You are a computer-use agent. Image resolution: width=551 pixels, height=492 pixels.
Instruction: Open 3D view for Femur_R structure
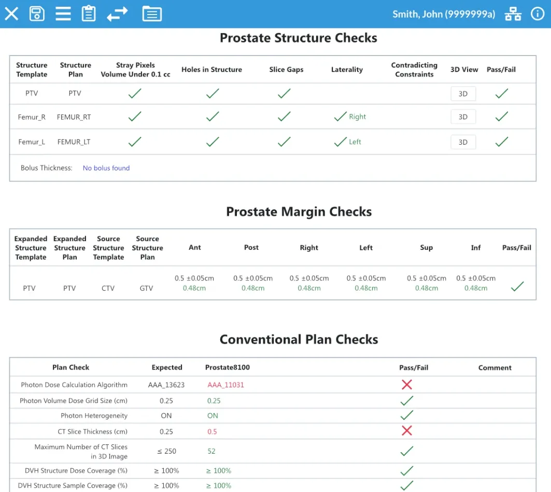click(x=463, y=117)
